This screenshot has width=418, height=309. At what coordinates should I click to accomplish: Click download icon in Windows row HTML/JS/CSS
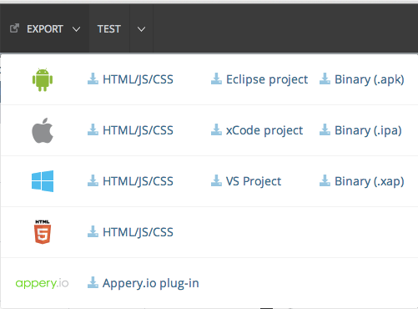tap(93, 180)
